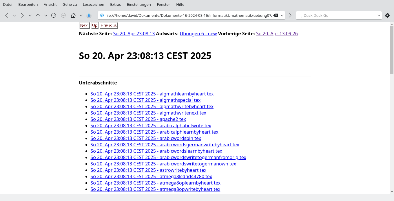Open the settings gear in toolbar
Screen dimensions: 394x201
(x=387, y=15)
